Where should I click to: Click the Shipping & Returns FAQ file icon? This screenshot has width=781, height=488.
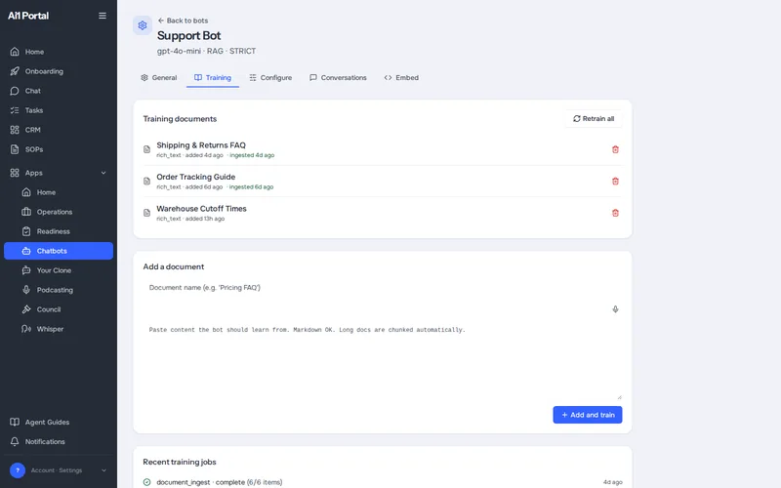point(147,149)
